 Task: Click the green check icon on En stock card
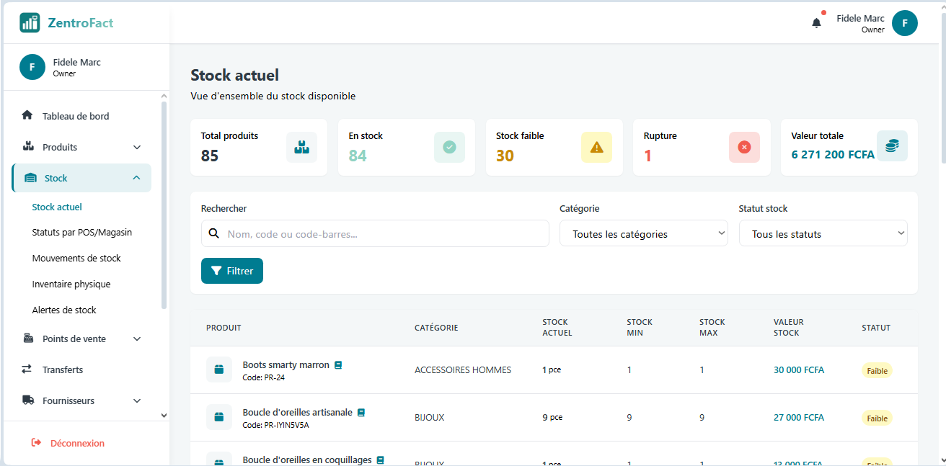click(449, 147)
